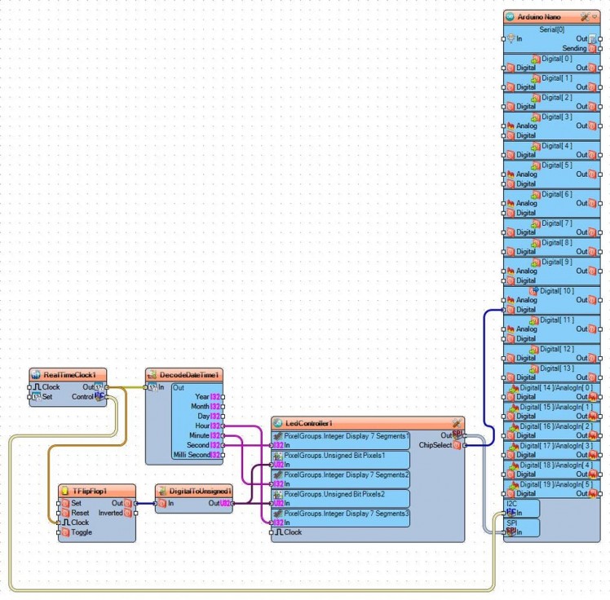Select the Arduino Nano title text
Viewport: 610px width, 600px height.
[539, 17]
